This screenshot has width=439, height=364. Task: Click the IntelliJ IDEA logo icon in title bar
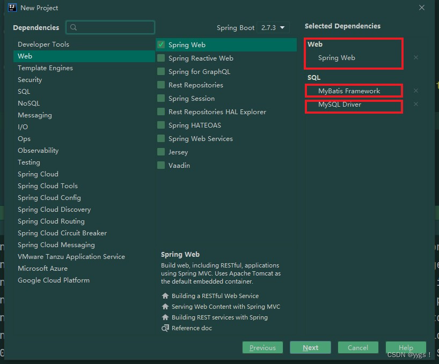pyautogui.click(x=12, y=8)
